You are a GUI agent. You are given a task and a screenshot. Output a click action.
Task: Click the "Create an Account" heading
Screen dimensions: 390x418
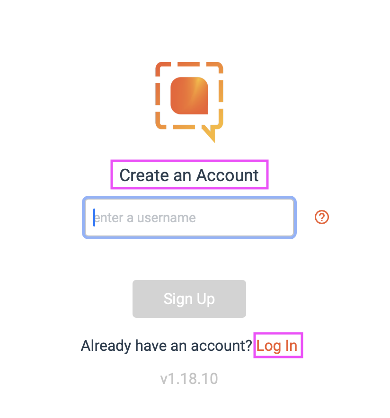[x=189, y=175]
